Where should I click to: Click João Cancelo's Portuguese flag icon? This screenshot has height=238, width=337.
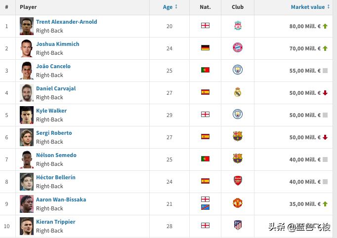205,70
